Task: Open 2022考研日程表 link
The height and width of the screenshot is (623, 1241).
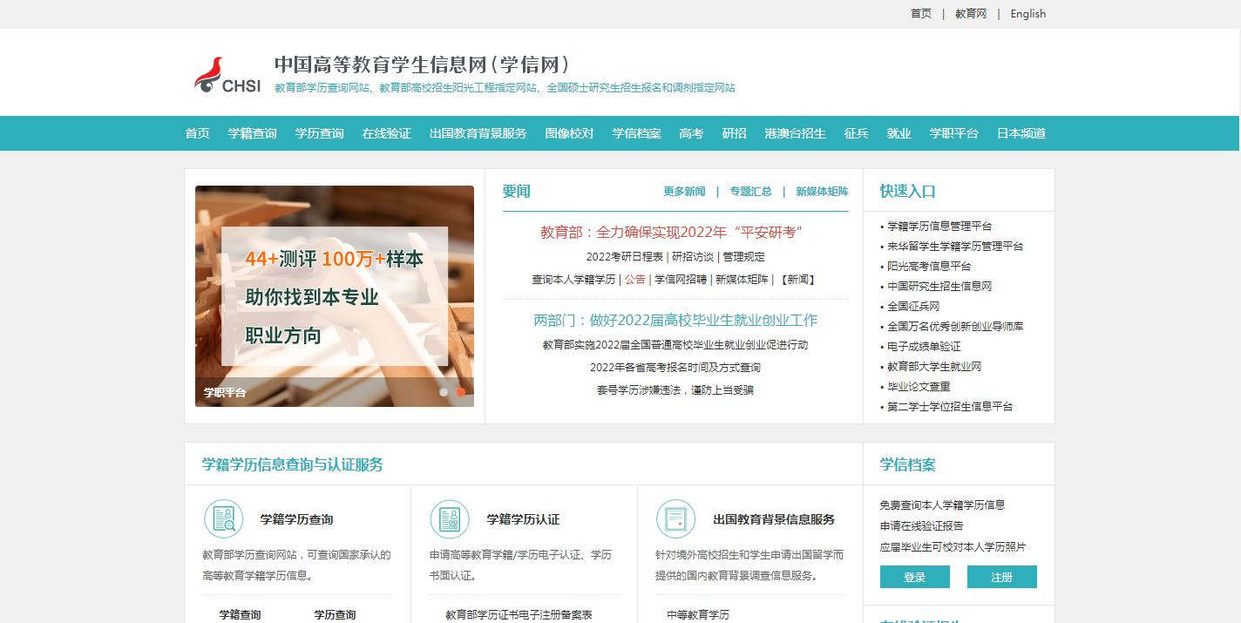Action: point(625,257)
